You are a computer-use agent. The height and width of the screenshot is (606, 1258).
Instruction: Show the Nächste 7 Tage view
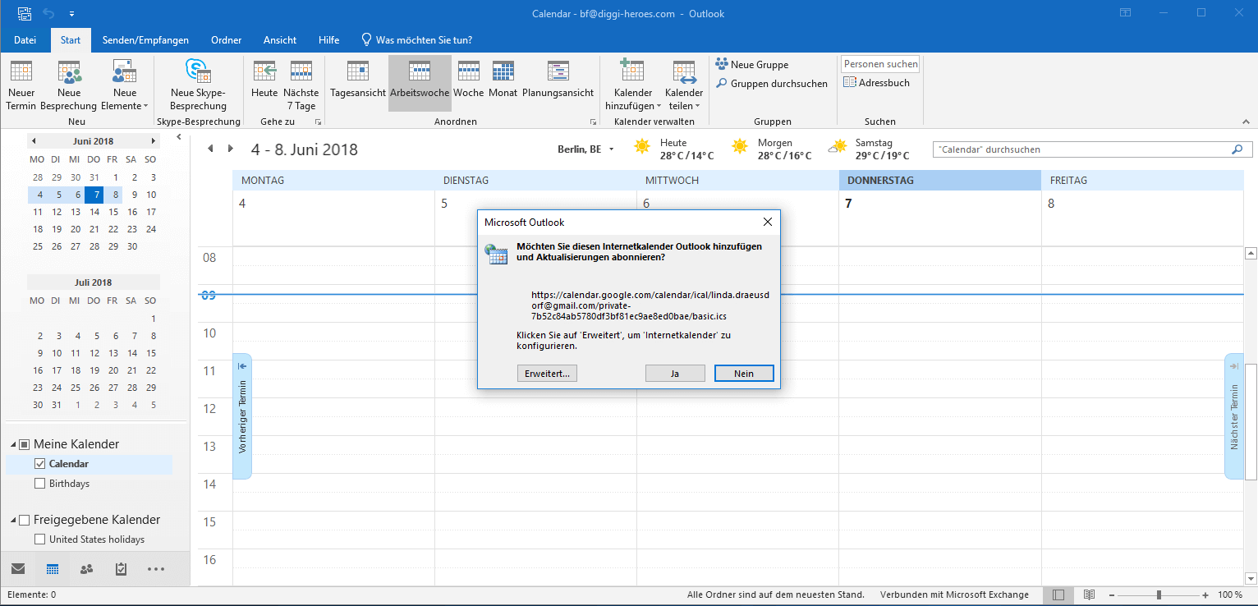(x=301, y=85)
